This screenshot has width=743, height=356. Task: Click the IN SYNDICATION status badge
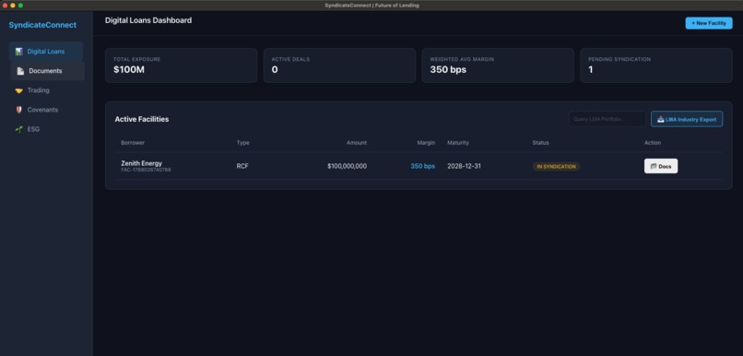pos(556,166)
